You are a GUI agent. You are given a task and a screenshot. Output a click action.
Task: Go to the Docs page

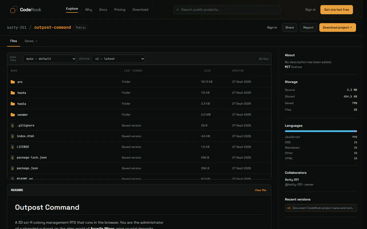103,10
